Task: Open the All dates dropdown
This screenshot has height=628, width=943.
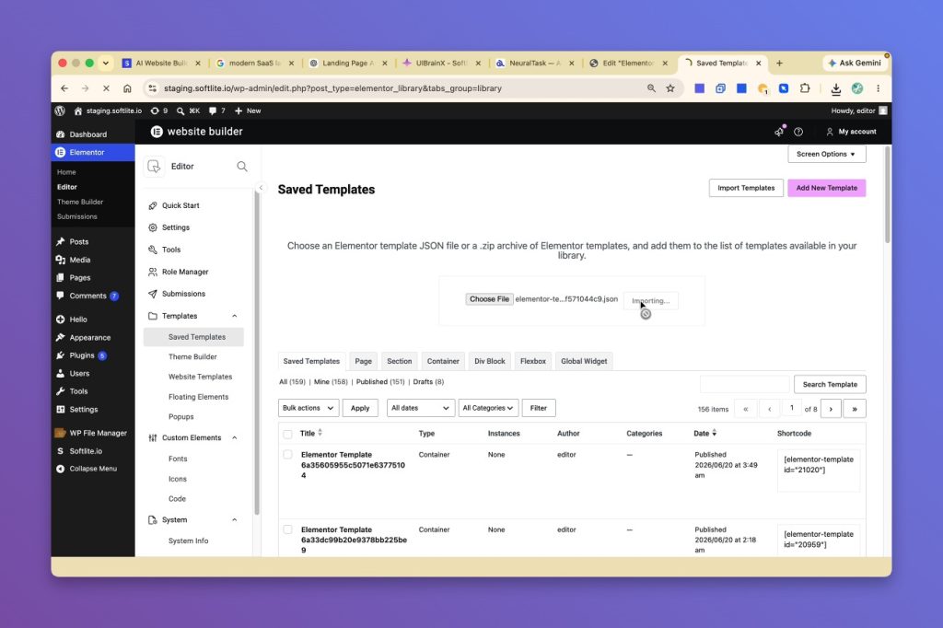Action: (x=421, y=408)
